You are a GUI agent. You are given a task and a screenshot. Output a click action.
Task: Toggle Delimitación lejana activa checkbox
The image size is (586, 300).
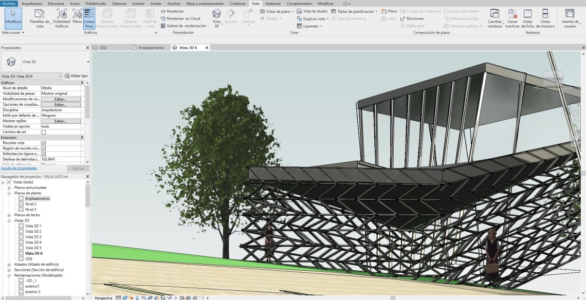(x=44, y=154)
